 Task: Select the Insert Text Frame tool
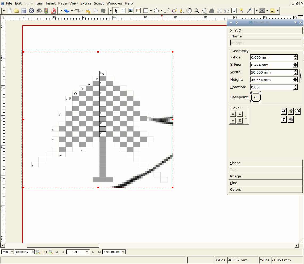[123, 11]
